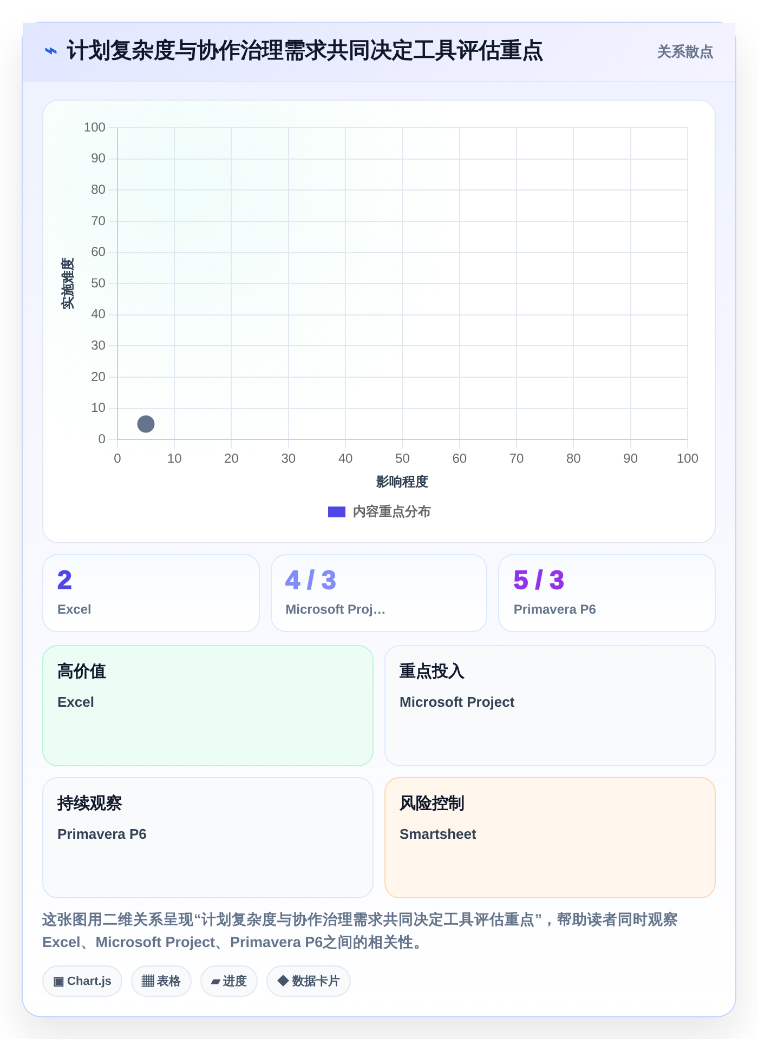
Task: Toggle the 内容重点分布 legend color box
Action: pos(337,512)
